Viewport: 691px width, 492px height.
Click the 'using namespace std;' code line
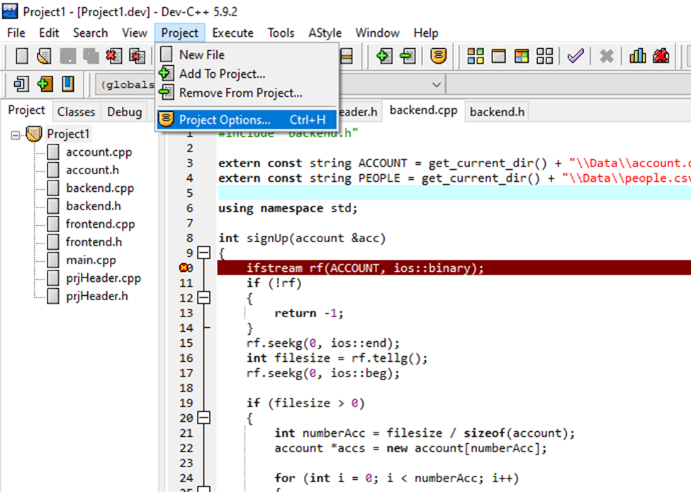(288, 208)
